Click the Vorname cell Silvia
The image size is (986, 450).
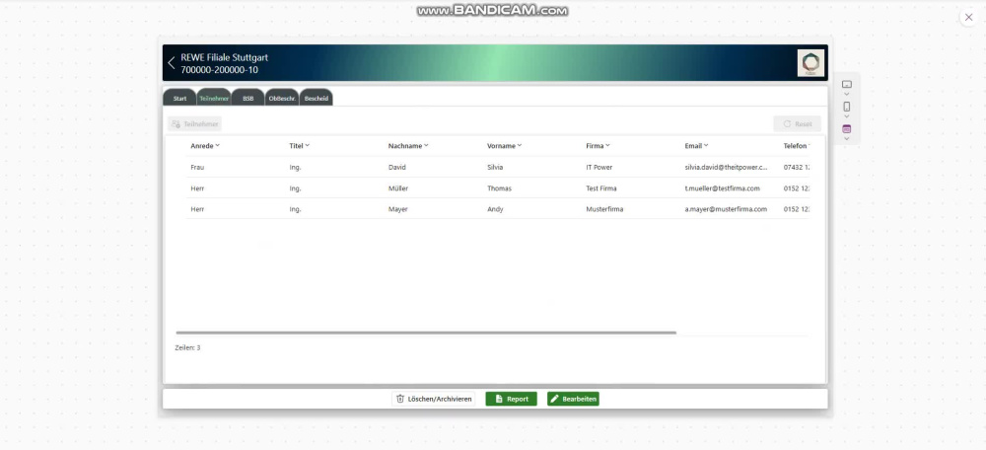[495, 168]
